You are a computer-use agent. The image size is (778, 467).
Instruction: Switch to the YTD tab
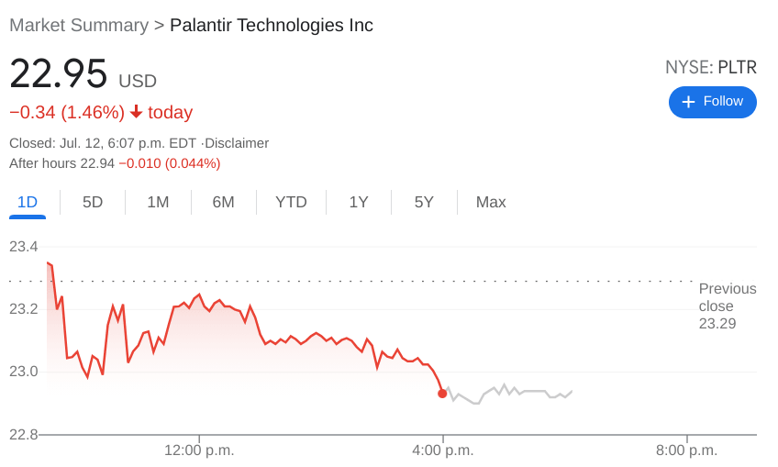tap(291, 203)
